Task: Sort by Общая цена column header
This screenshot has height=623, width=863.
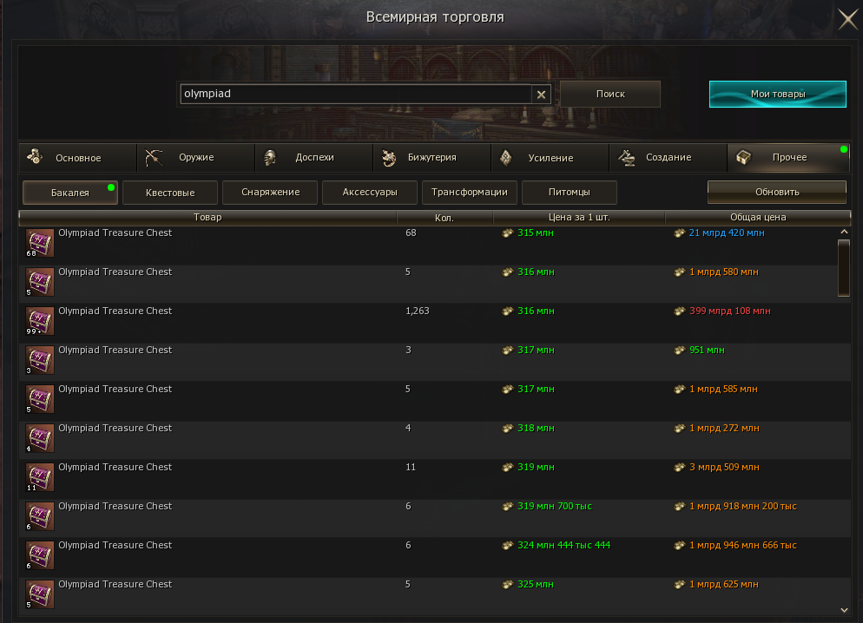Action: [x=757, y=218]
